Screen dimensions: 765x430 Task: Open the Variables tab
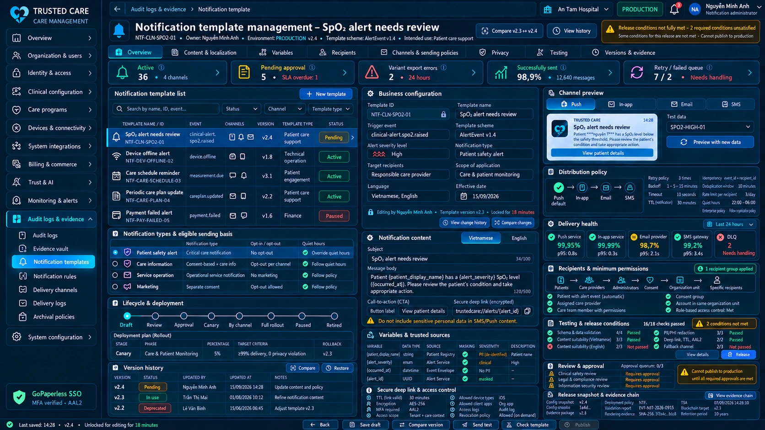point(276,53)
